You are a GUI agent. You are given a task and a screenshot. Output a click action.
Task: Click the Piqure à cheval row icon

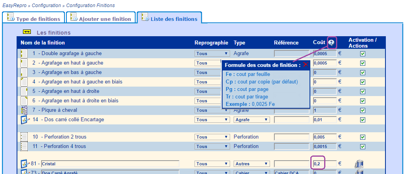(24, 110)
